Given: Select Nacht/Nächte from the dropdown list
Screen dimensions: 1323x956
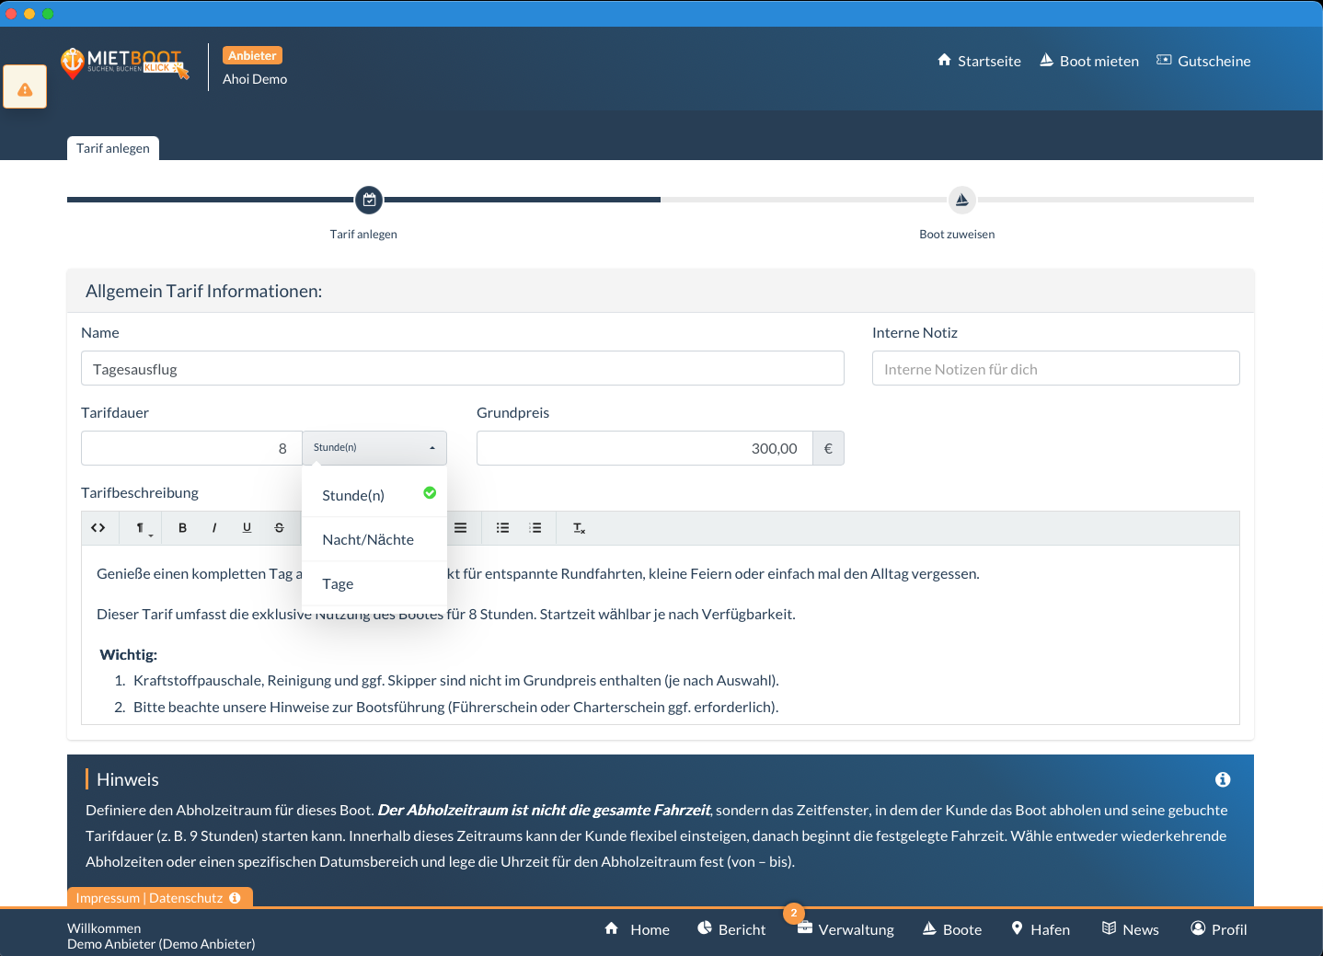Looking at the screenshot, I should tap(368, 540).
